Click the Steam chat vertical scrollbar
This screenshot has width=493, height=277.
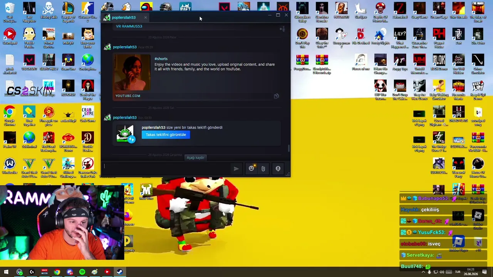[288, 148]
